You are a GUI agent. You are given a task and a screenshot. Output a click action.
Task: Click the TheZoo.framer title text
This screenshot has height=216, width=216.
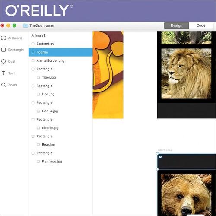[42, 26]
